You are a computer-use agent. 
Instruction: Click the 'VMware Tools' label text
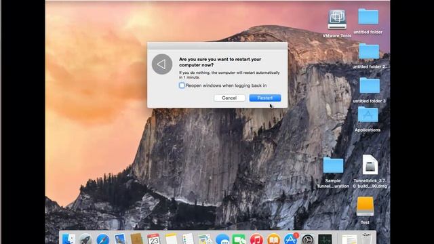pos(337,36)
